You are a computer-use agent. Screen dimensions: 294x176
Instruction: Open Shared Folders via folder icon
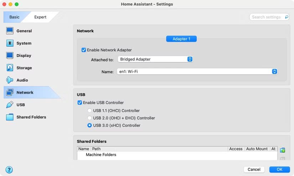[x=10, y=117]
